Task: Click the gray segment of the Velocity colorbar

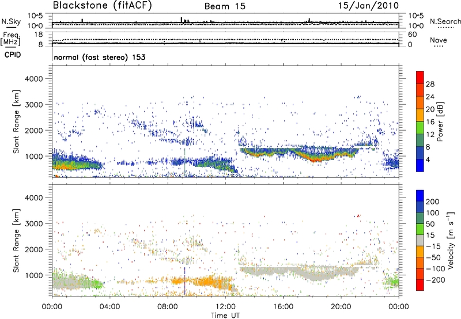Action: pos(420,240)
